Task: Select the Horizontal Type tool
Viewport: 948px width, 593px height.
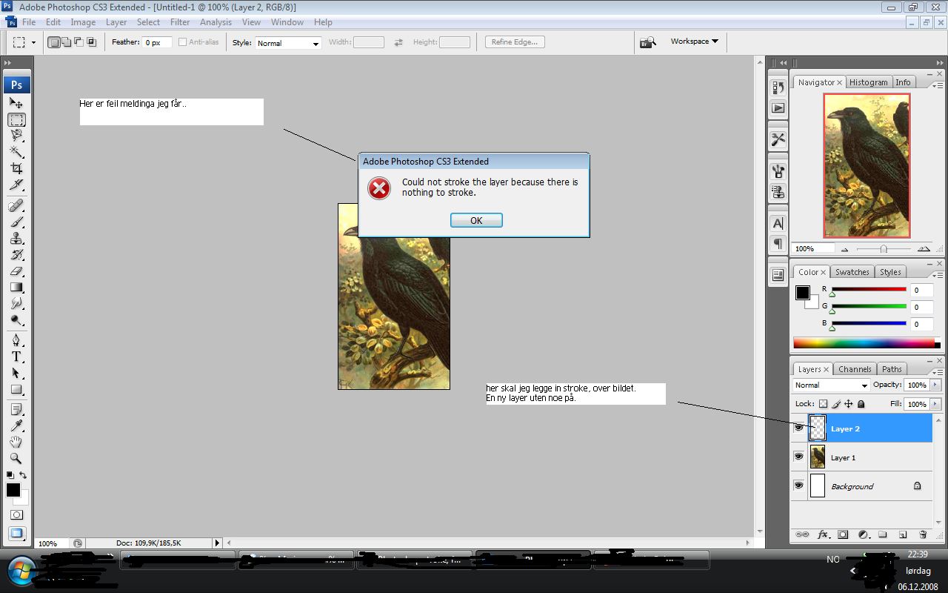Action: pos(16,357)
